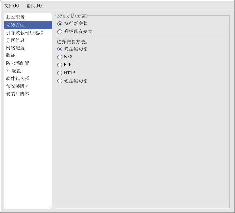Select X 配置 in the sidebar
Screen dimensions: 235x213
pyautogui.click(x=28, y=71)
